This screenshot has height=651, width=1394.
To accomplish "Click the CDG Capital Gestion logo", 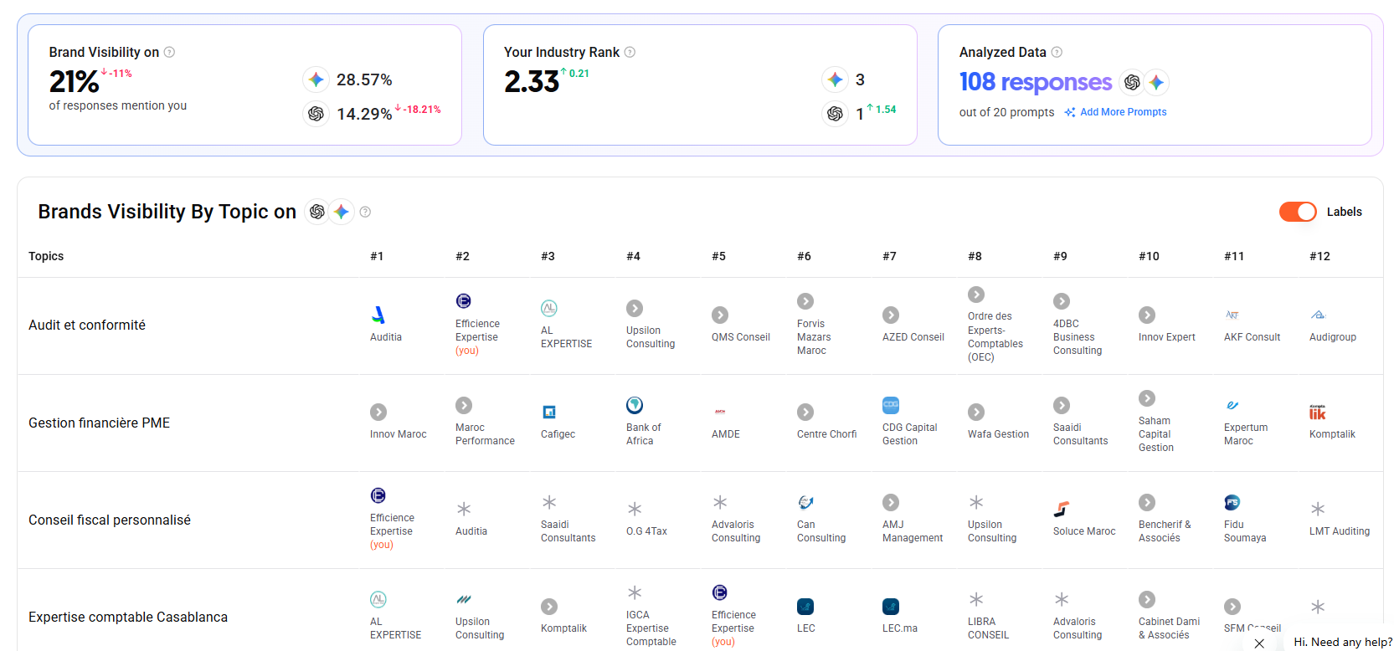I will (x=891, y=405).
